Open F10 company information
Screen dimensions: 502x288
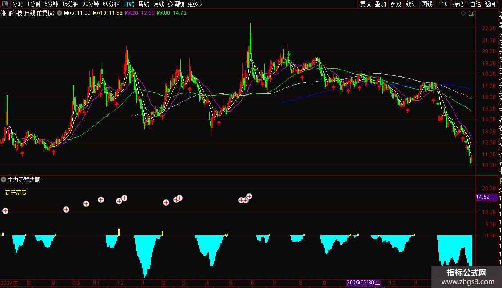pos(443,4)
